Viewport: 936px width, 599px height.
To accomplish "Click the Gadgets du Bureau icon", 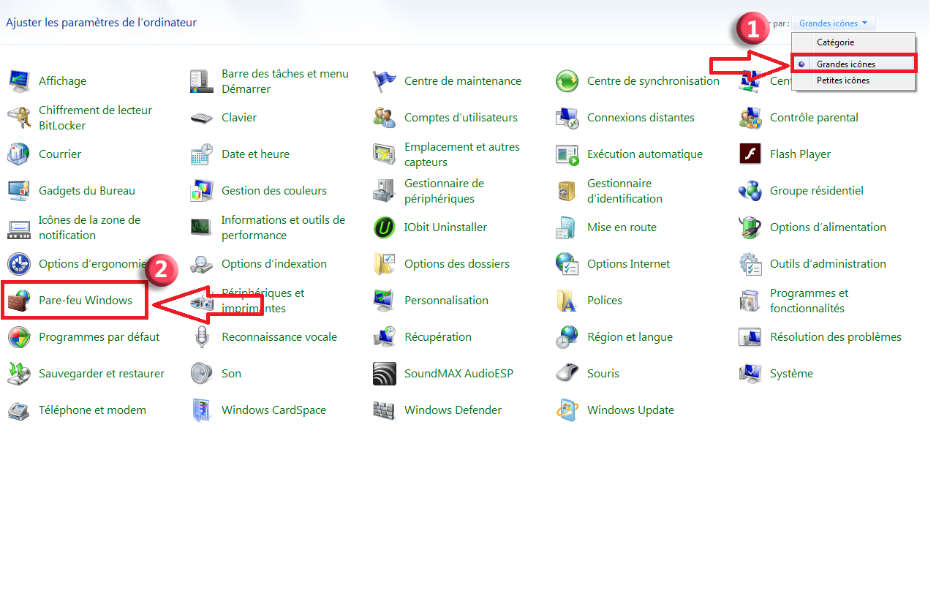I will pos(18,190).
